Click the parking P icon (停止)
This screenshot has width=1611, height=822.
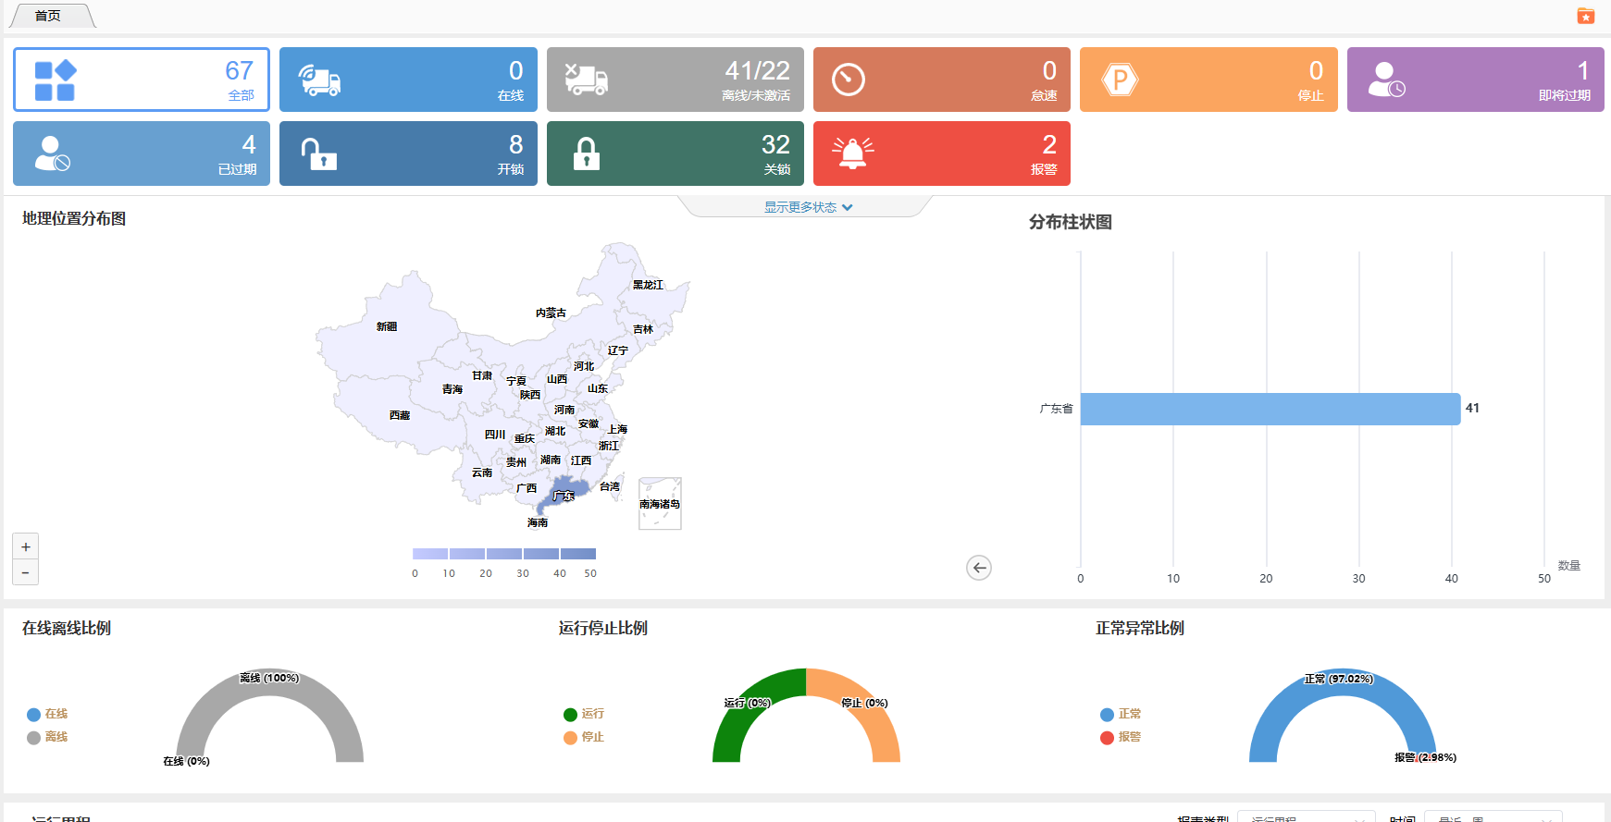[1120, 80]
